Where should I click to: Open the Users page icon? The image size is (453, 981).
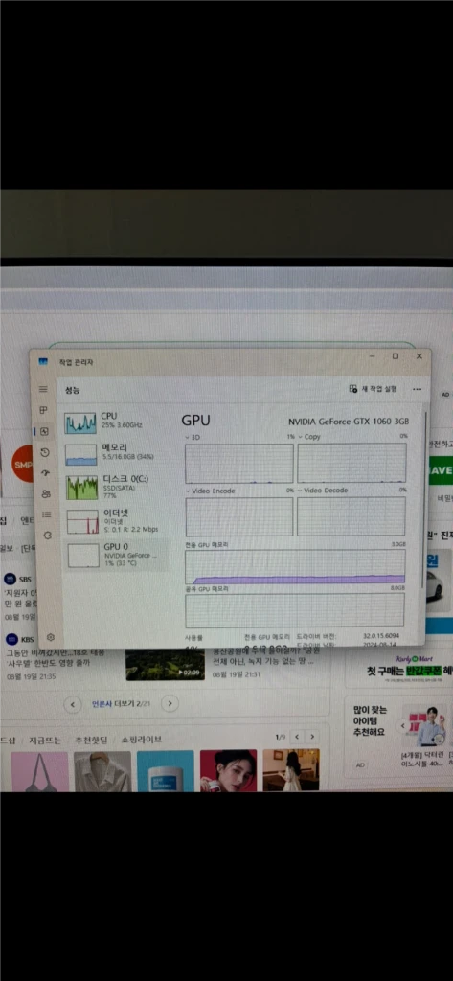coord(46,493)
